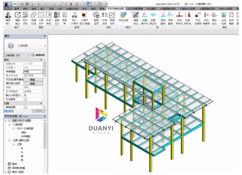Click the 墙柱定位 wall-column locate icon
The width and height of the screenshot is (242, 175).
pyautogui.click(x=214, y=15)
